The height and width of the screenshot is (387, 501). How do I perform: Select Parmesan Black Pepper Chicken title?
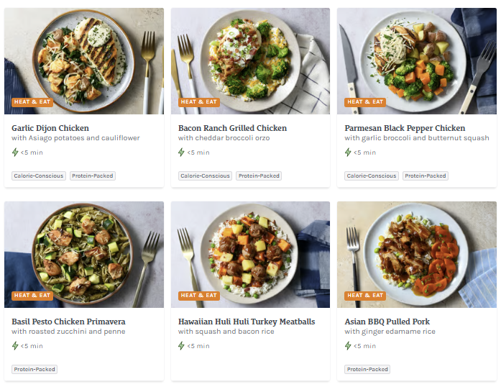[405, 128]
